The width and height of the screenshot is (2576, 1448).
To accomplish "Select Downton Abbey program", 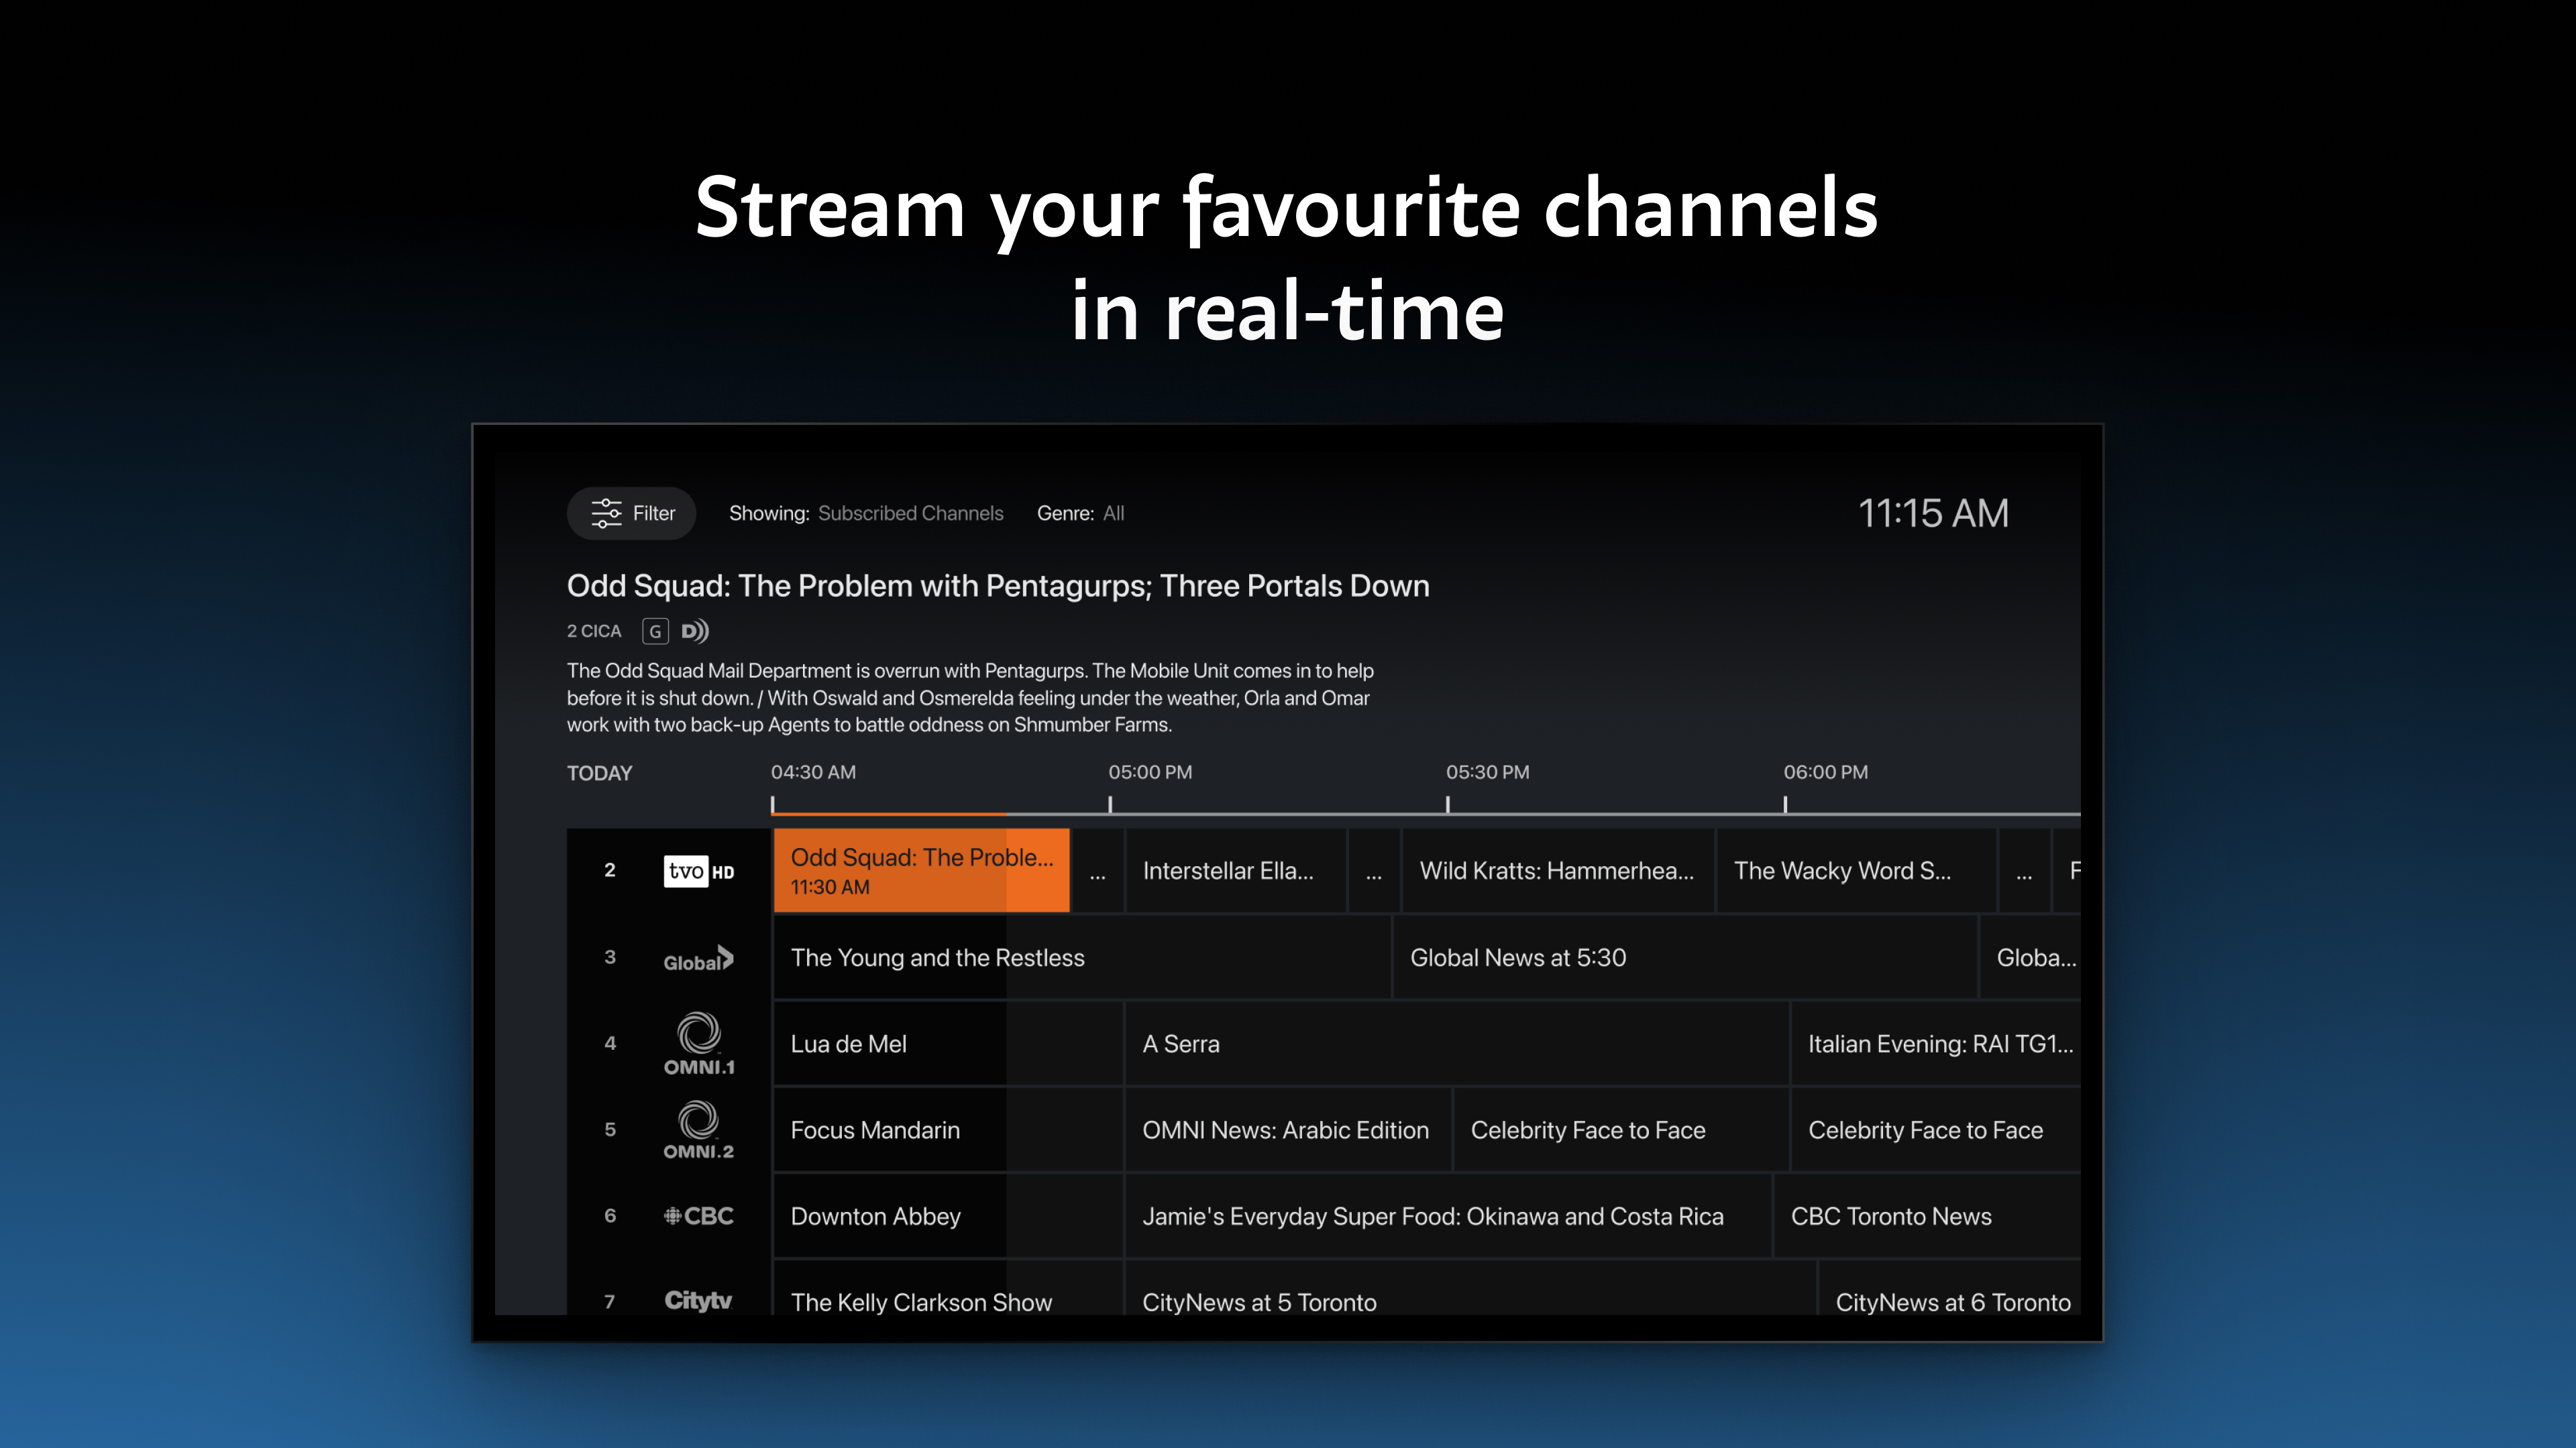I will (x=948, y=1216).
